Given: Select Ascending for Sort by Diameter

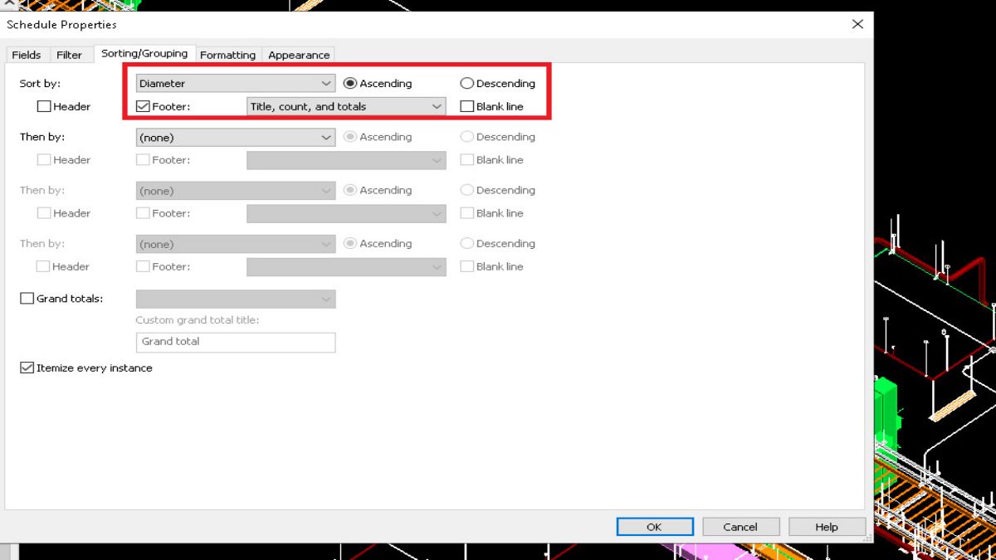Looking at the screenshot, I should [350, 84].
